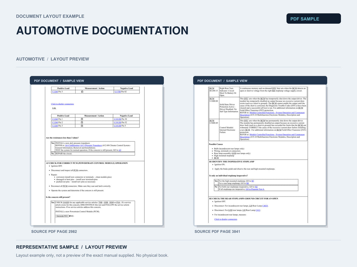Click 'Are the resistances less than 3 ohms?'
Image resolution: width=357 pixels, height=267 pixels.
(x=62, y=138)
